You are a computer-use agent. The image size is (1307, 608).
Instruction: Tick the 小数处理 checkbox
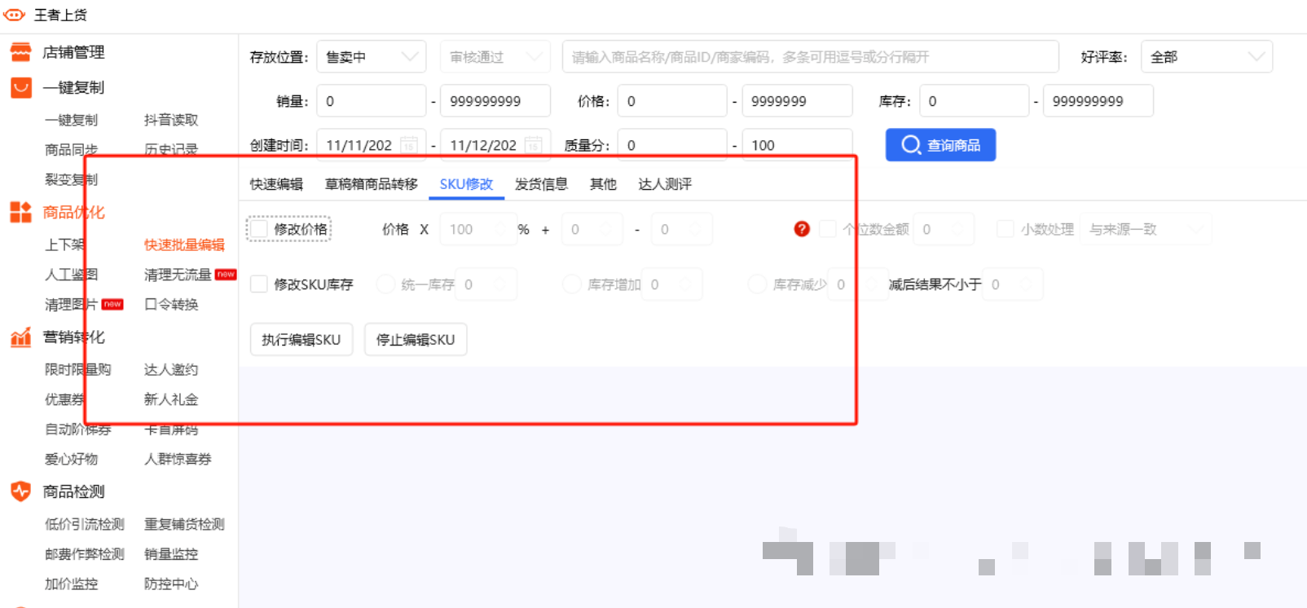tap(1005, 229)
